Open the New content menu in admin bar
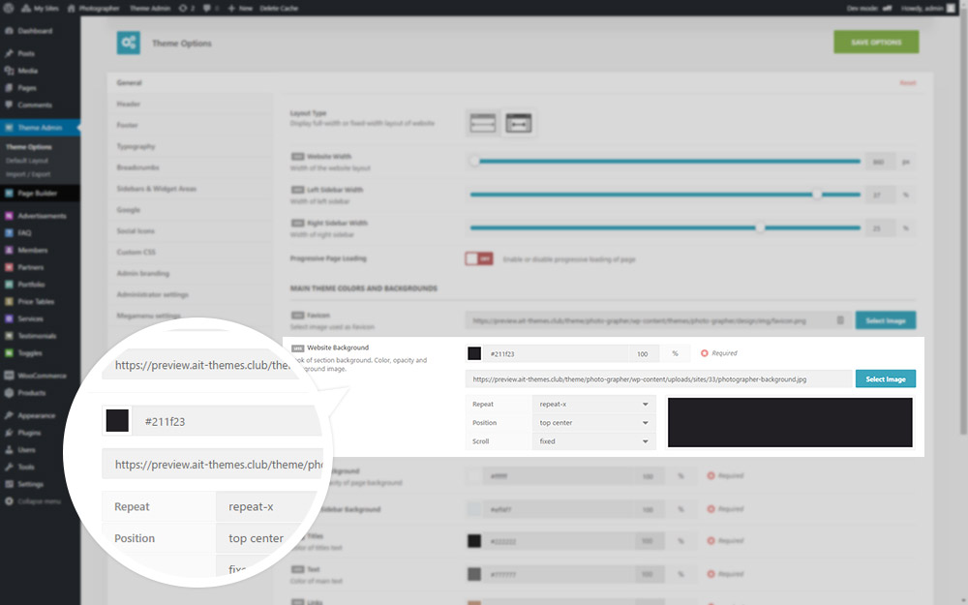The width and height of the screenshot is (968, 605). coord(240,9)
